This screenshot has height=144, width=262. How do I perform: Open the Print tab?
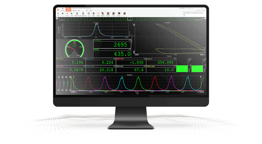87,10
